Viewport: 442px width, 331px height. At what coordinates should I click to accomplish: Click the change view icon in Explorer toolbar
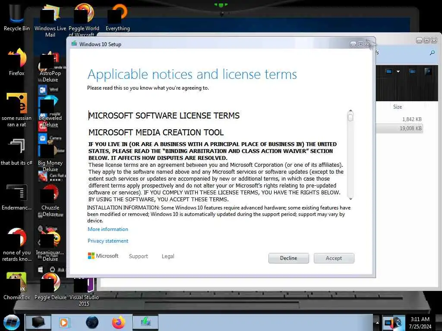pos(389,72)
